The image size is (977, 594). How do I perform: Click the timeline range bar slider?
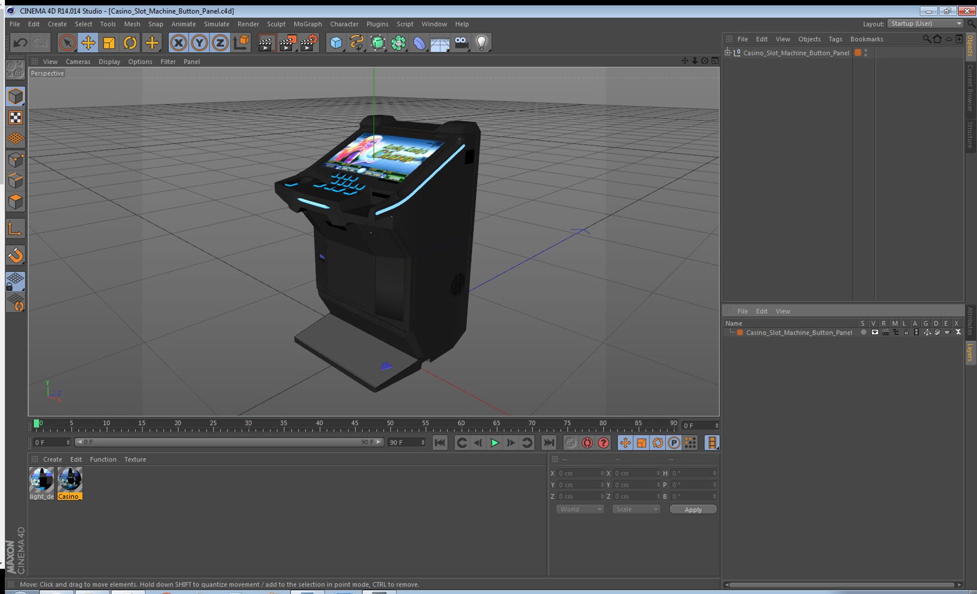[x=229, y=442]
